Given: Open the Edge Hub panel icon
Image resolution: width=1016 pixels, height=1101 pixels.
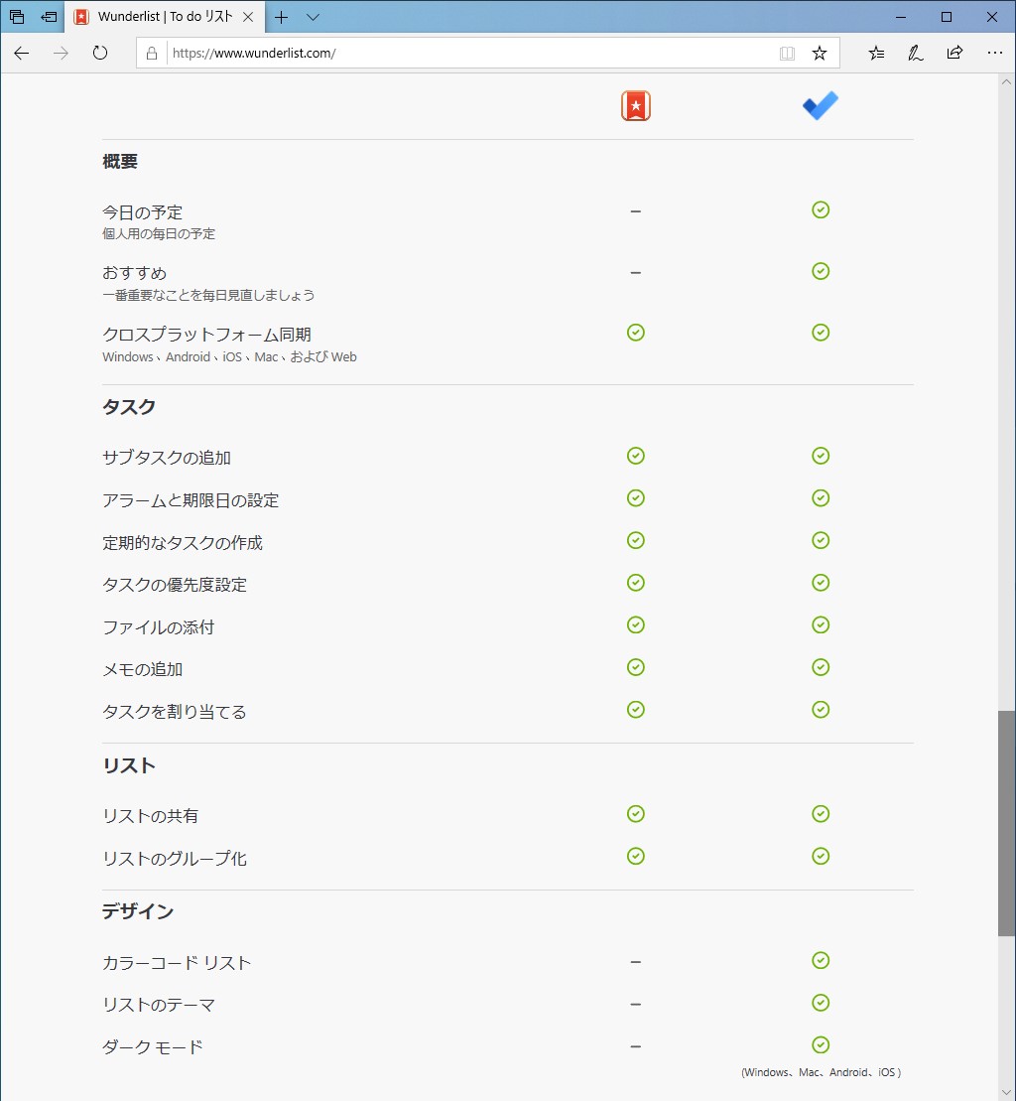Looking at the screenshot, I should coord(875,53).
